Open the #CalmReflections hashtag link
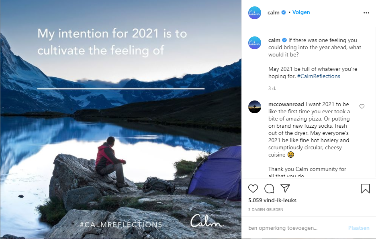The width and height of the screenshot is (376, 239). (319, 76)
